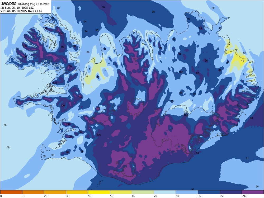
Task: Click the 70–80 pale blue legend swatch
Action: point(165,192)
